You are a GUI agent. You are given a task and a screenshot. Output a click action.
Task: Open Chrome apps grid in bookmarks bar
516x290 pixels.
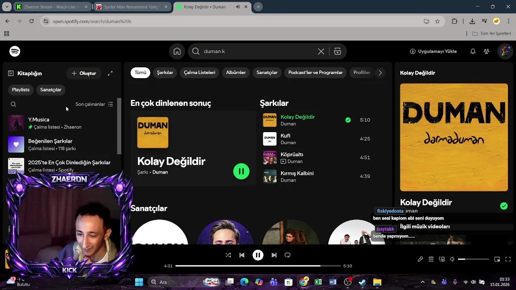(x=6, y=34)
